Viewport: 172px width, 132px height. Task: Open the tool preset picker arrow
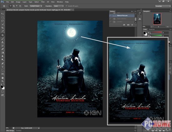point(7,6)
